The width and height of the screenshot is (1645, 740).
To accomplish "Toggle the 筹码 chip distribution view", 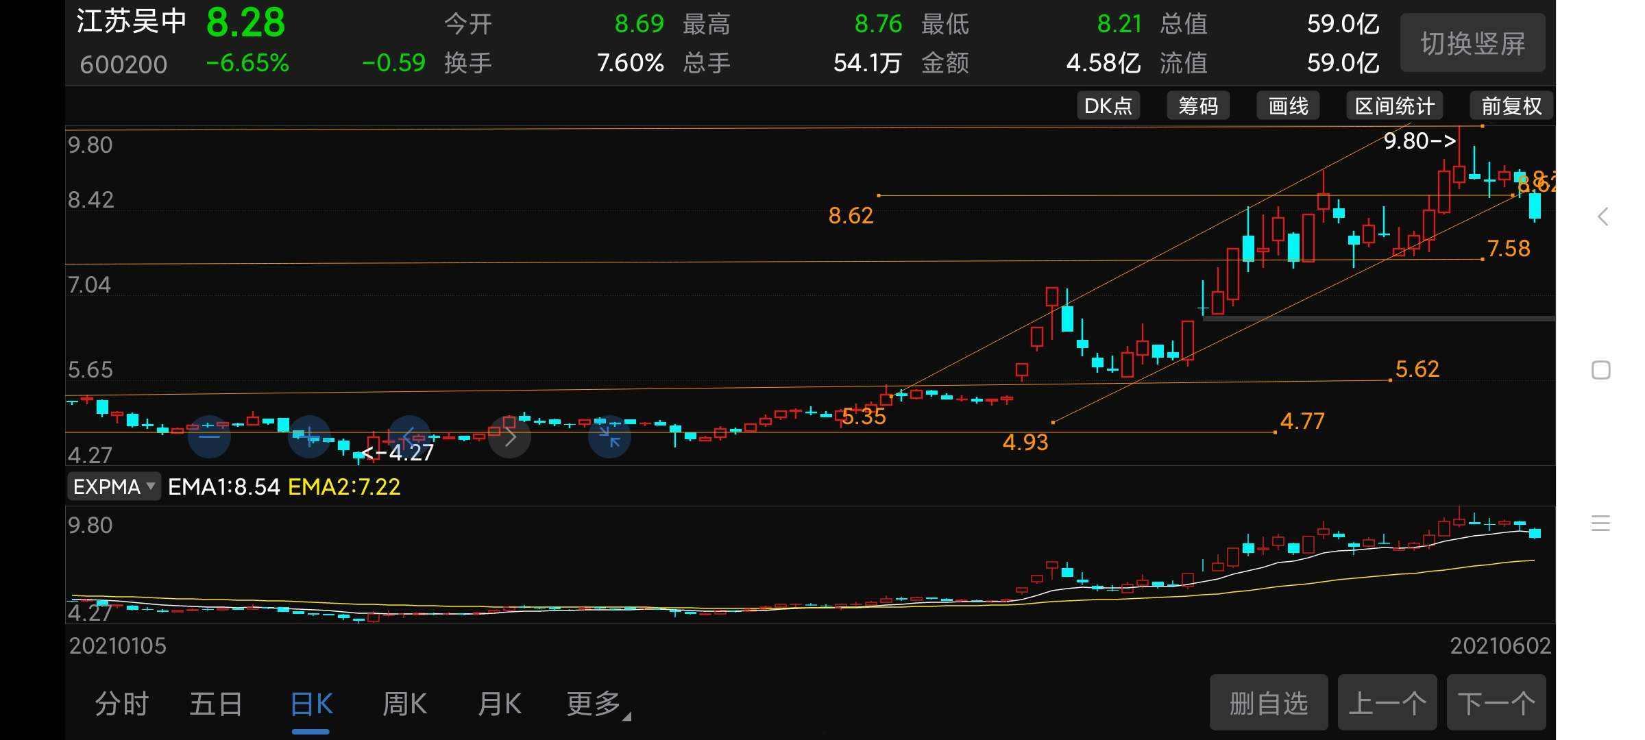I will pyautogui.click(x=1198, y=106).
